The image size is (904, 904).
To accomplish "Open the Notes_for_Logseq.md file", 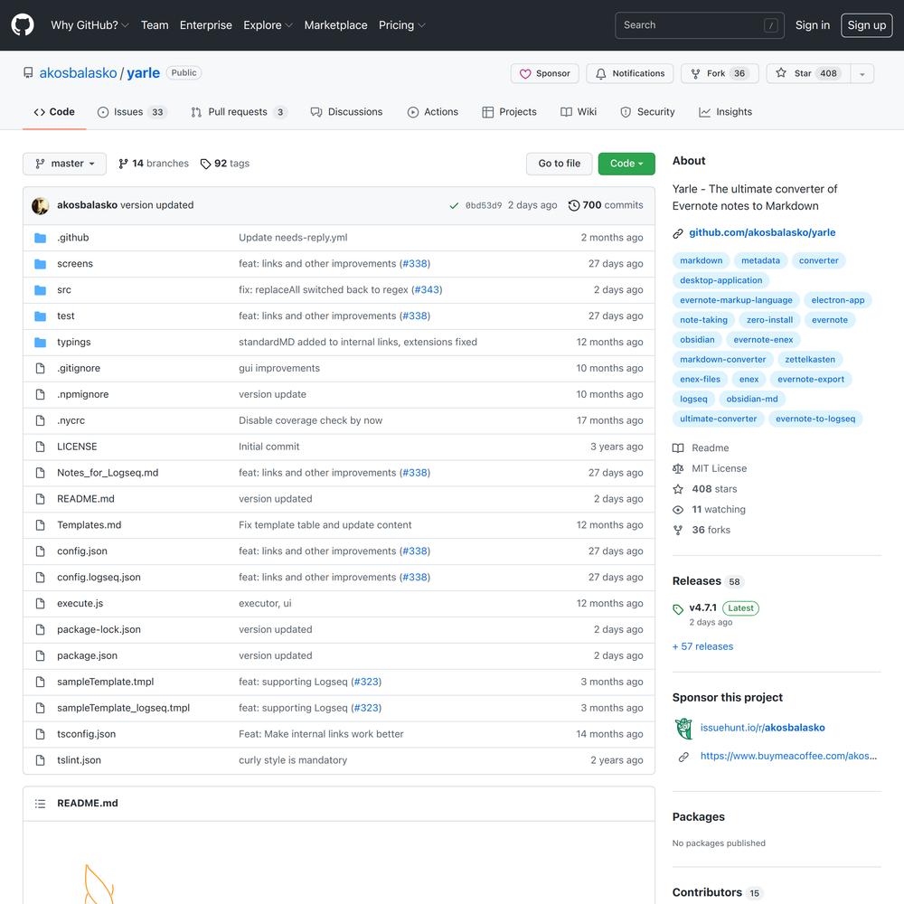I will pyautogui.click(x=108, y=473).
